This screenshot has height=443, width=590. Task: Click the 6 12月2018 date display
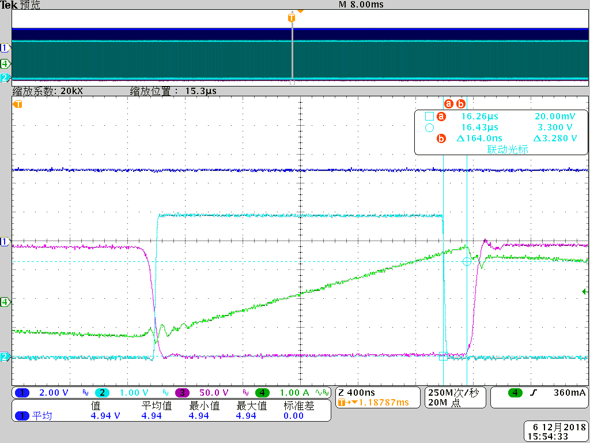(560, 427)
